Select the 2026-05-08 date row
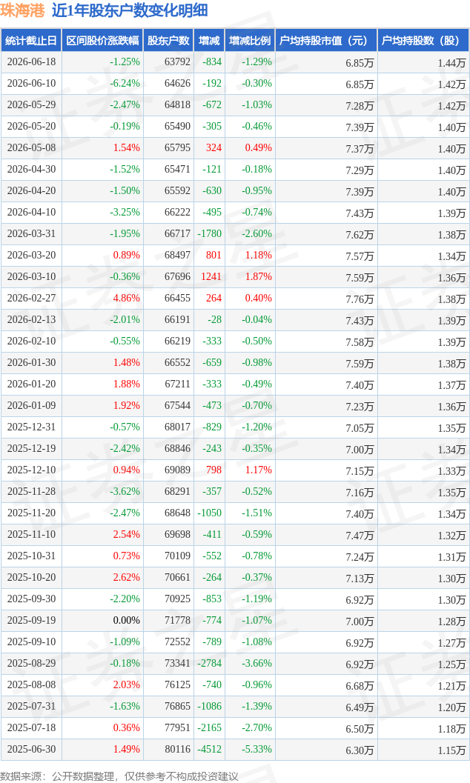 pos(235,148)
